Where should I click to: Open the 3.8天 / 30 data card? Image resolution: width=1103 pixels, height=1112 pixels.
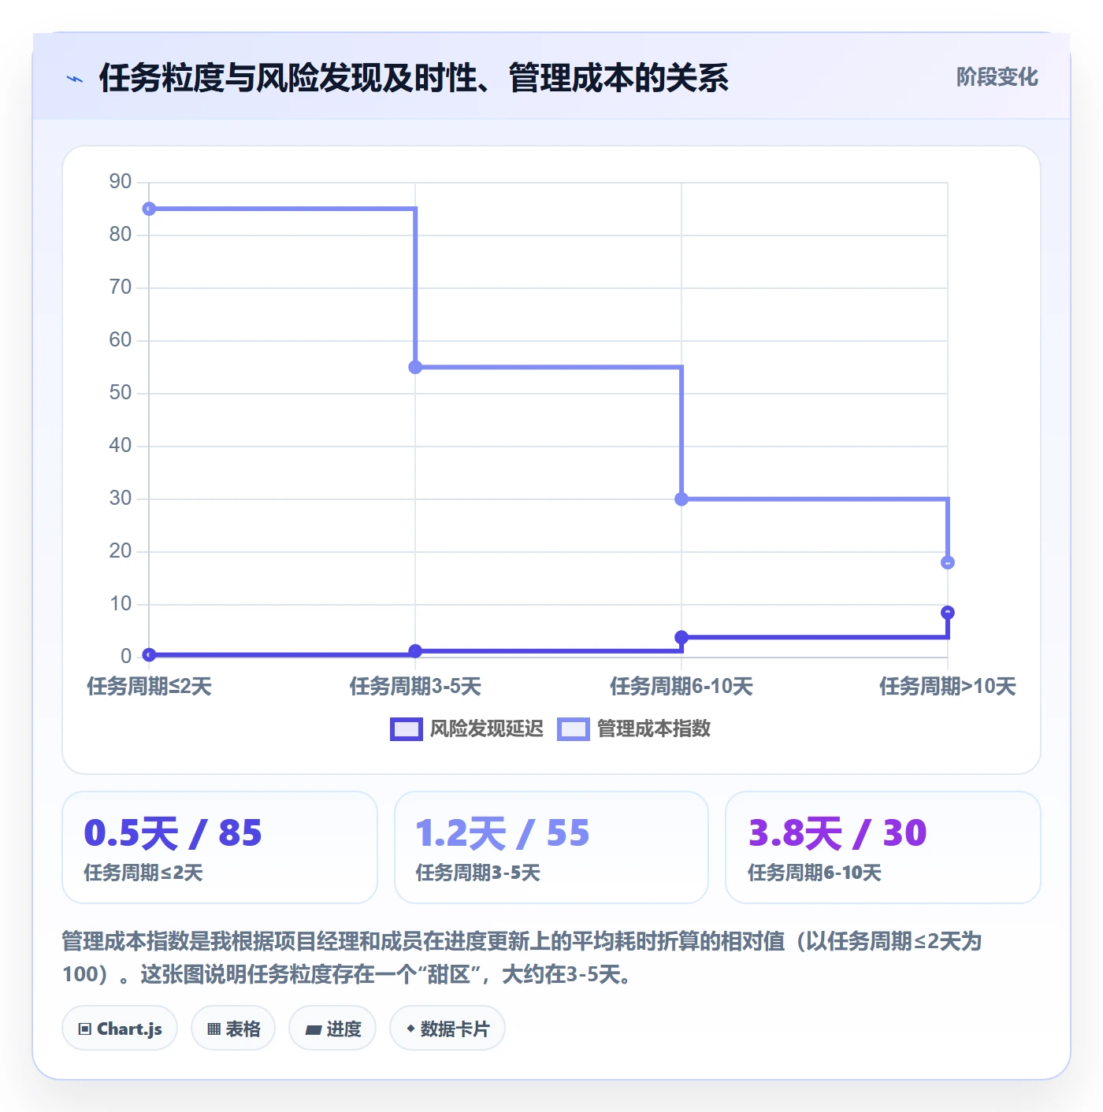pyautogui.click(x=883, y=847)
